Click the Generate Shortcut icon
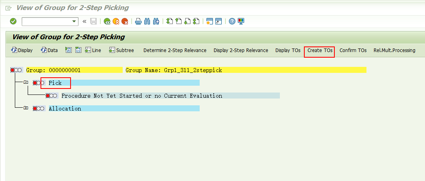 click(219, 21)
